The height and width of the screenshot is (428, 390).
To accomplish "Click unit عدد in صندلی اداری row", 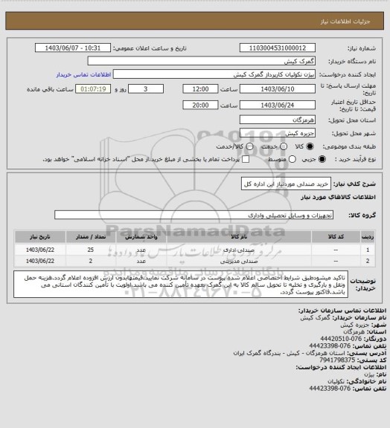I will [141, 250].
